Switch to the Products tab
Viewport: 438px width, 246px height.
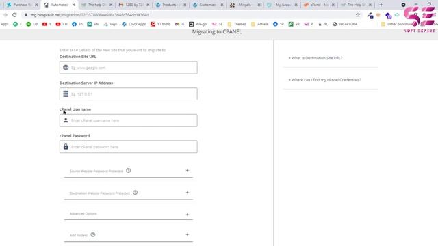pyautogui.click(x=170, y=5)
